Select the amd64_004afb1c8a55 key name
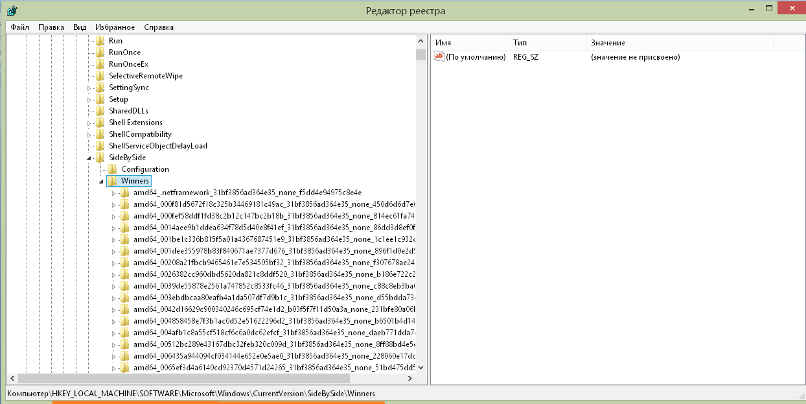The height and width of the screenshot is (404, 806). click(274, 333)
